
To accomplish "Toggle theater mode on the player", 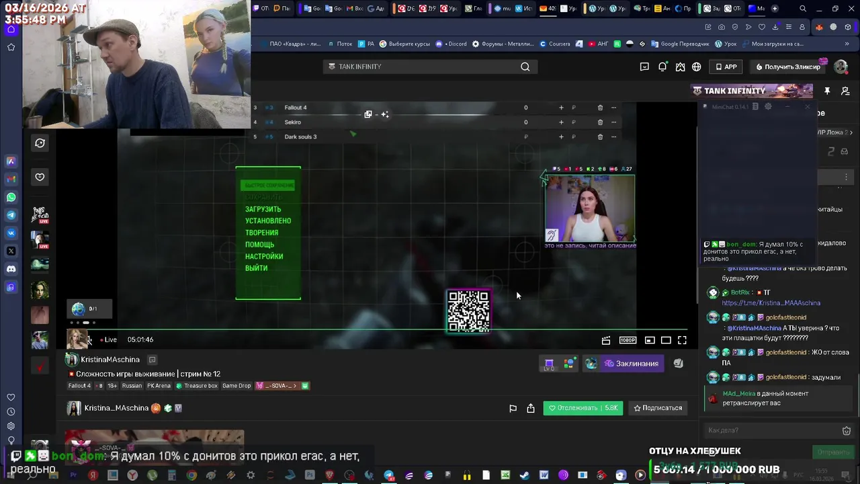I will (666, 340).
